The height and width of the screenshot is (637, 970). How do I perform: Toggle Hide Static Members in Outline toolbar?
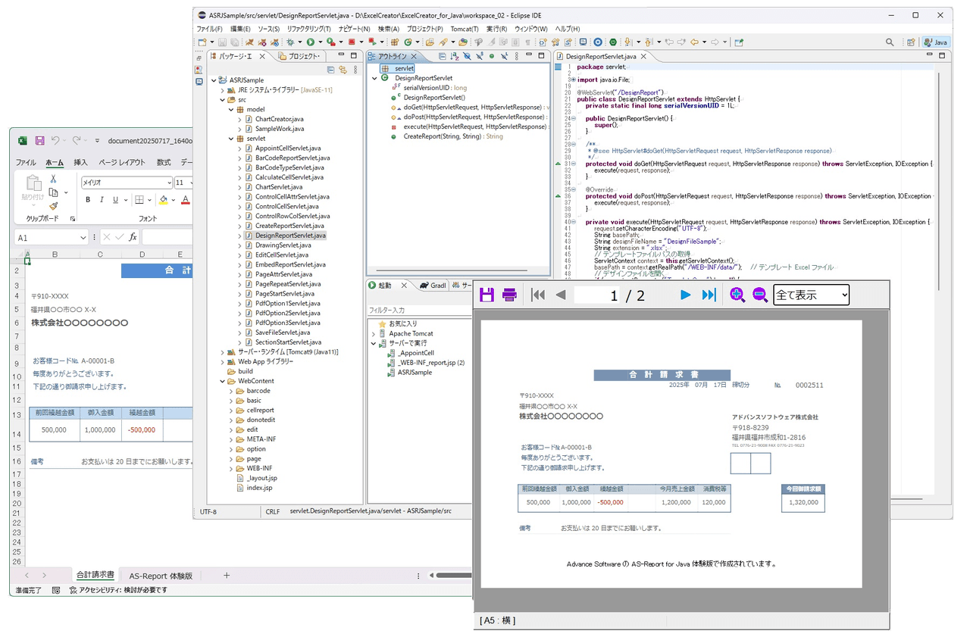(x=480, y=56)
